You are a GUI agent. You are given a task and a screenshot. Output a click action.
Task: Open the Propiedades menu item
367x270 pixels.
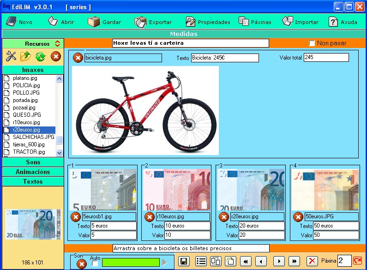[x=208, y=22]
